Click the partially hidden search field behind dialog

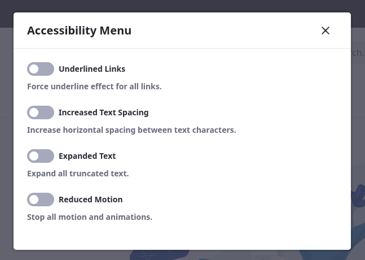(358, 53)
